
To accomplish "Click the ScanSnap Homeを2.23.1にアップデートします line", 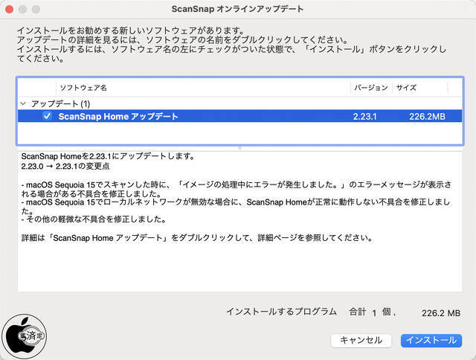I will 108,157.
